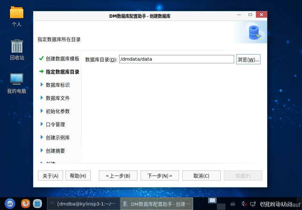Go to the 初始化参数 step
The height and width of the screenshot is (210, 302).
pos(58,111)
